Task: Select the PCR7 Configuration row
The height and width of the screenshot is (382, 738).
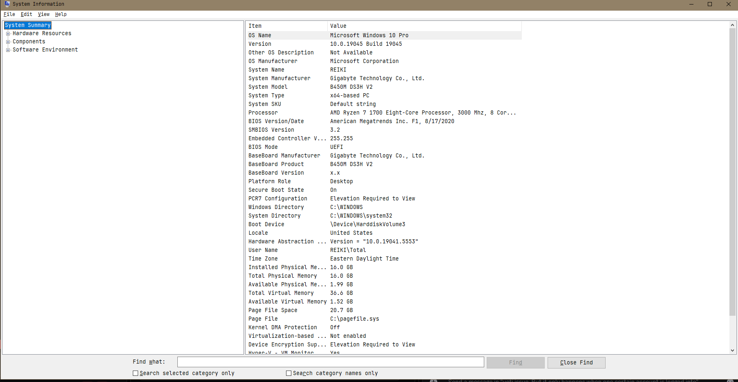Action: (384, 199)
